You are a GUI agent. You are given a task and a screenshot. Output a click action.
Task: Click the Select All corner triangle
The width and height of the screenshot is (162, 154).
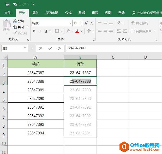click(5, 57)
